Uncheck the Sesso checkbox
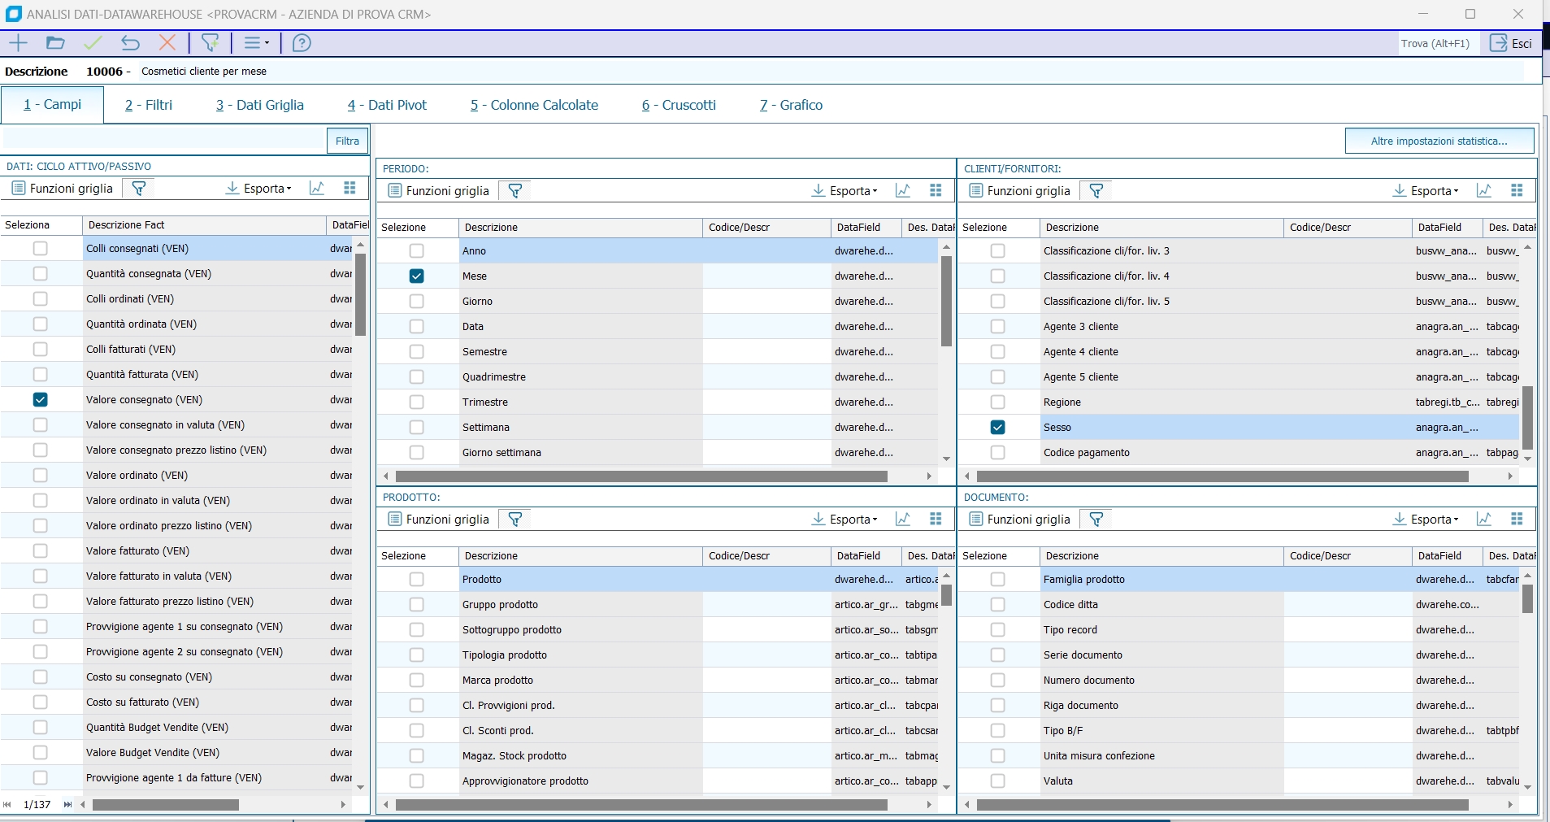1550x822 pixels. click(997, 428)
